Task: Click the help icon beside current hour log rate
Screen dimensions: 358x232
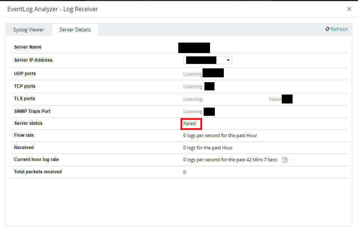Action: pos(285,160)
